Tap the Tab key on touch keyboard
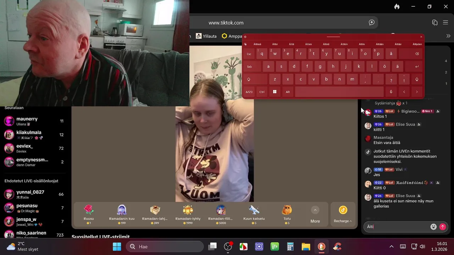Image resolution: width=454 pixels, height=255 pixels. pyautogui.click(x=252, y=67)
